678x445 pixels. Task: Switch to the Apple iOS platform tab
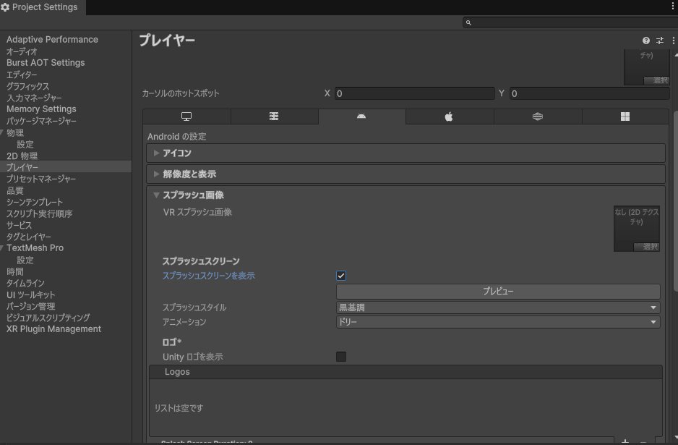tap(450, 116)
